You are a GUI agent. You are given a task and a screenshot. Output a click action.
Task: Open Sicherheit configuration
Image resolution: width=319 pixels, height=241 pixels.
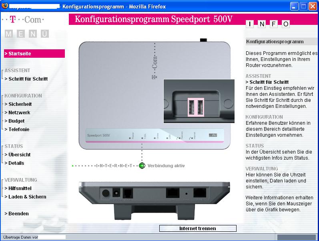[18, 104]
